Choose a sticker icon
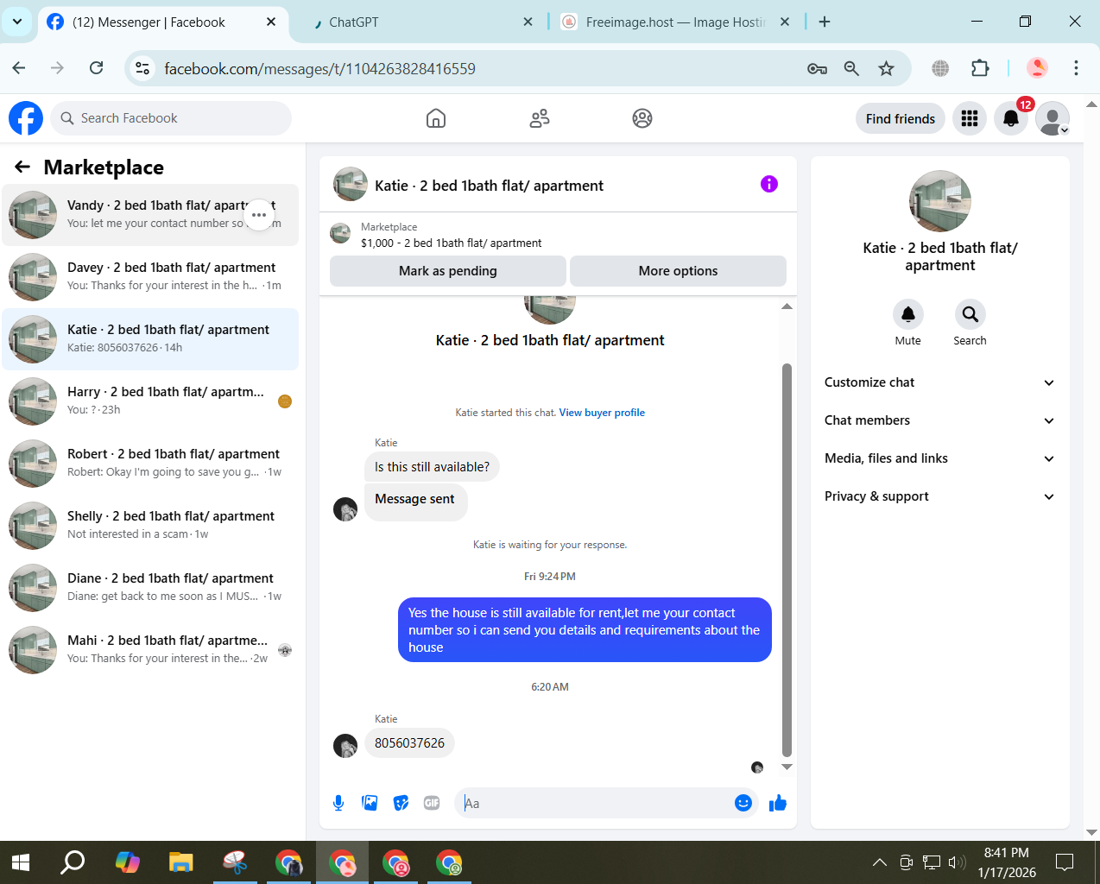This screenshot has width=1100, height=884. coord(401,803)
